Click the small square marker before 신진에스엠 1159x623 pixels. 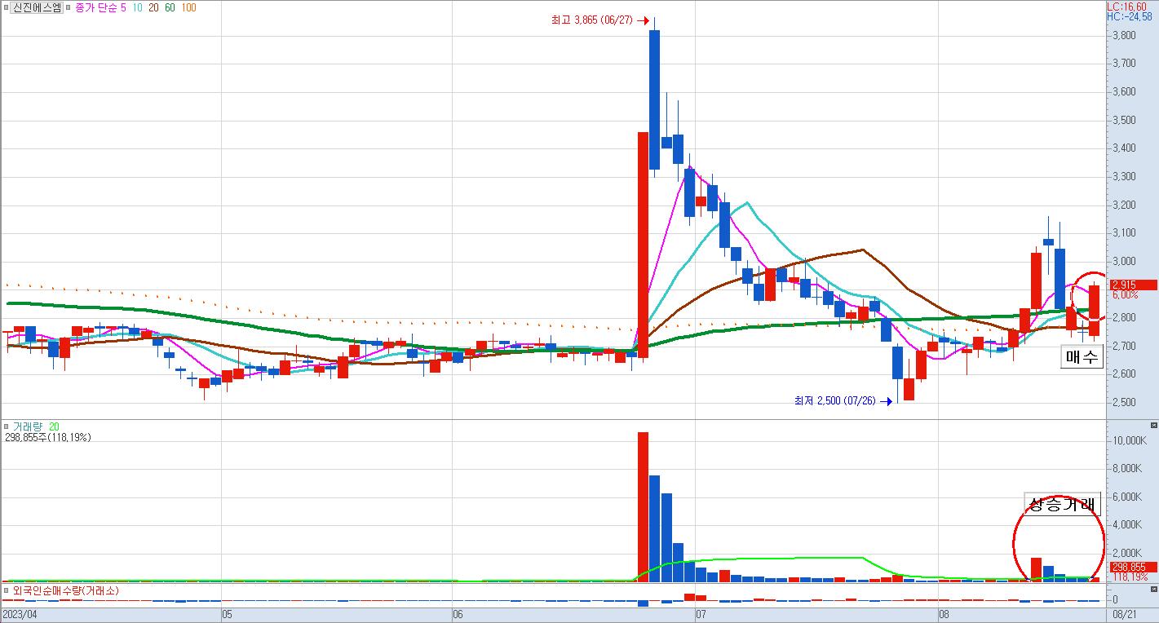(x=6, y=7)
